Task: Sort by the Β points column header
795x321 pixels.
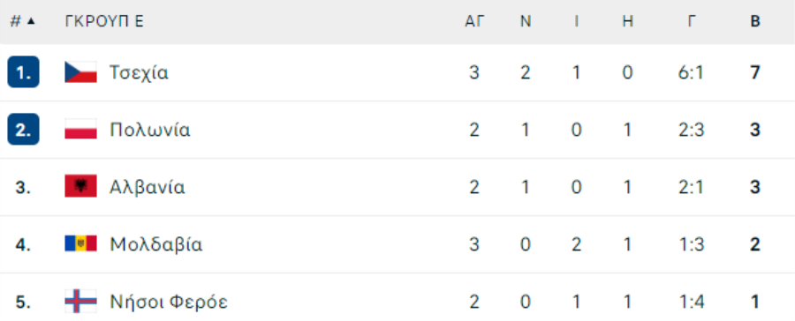Action: (x=755, y=22)
